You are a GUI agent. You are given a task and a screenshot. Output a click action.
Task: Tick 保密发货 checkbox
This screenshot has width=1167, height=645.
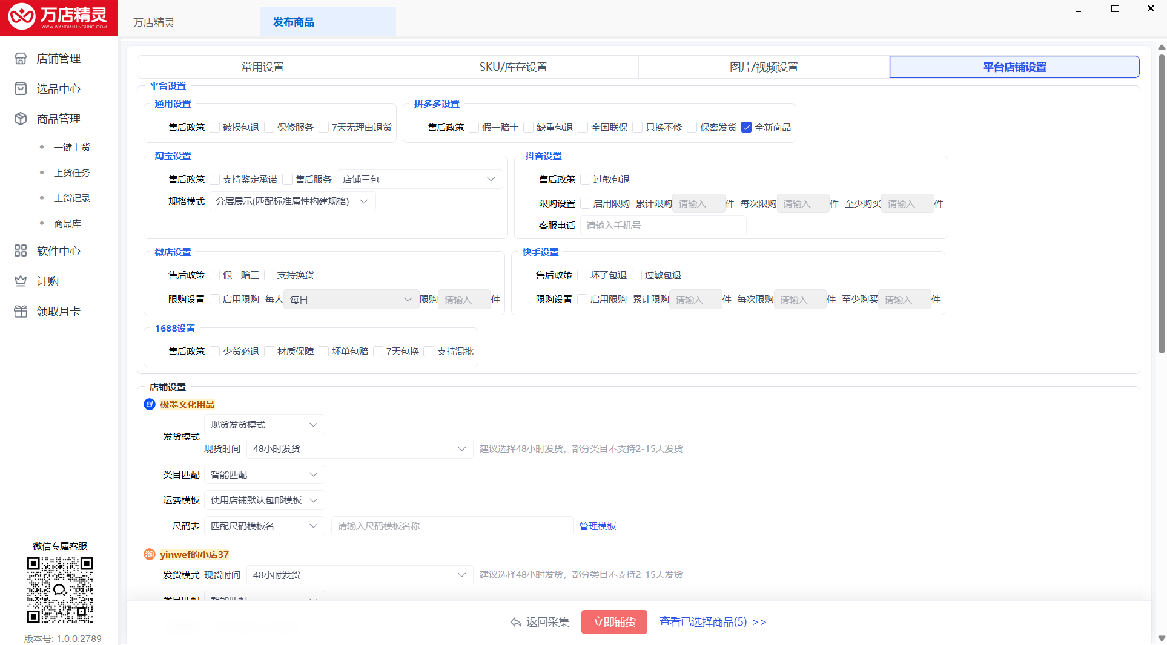692,127
